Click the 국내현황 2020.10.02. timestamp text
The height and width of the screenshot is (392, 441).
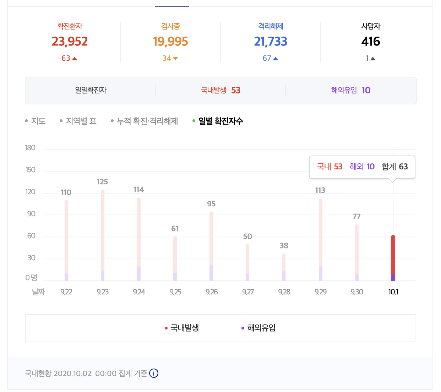tap(59, 374)
